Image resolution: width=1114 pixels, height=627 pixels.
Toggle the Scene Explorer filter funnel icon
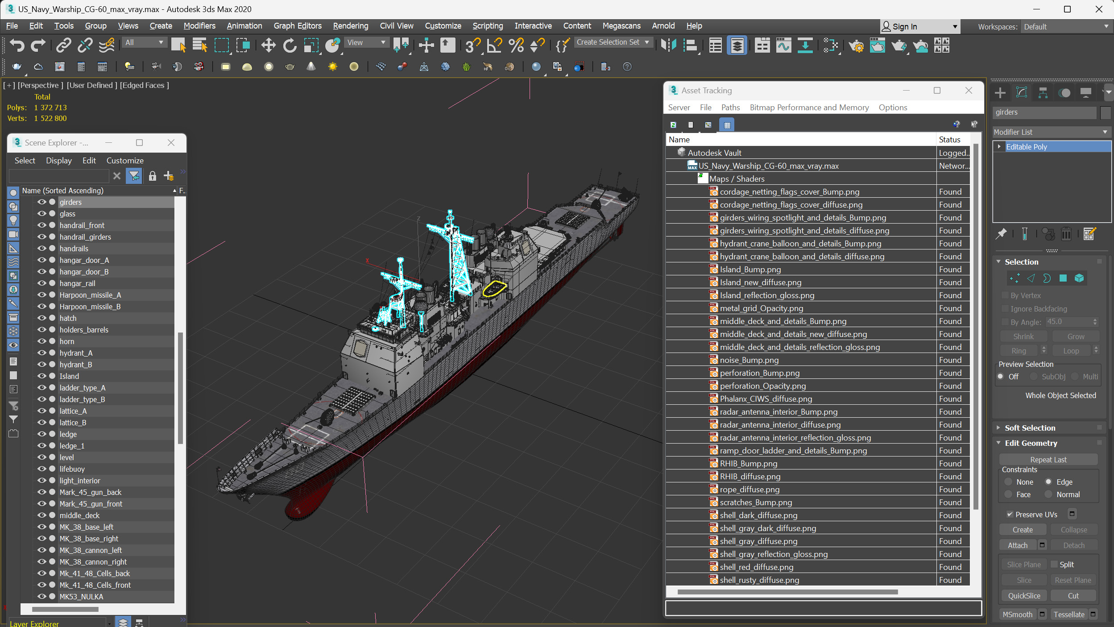[x=134, y=176]
